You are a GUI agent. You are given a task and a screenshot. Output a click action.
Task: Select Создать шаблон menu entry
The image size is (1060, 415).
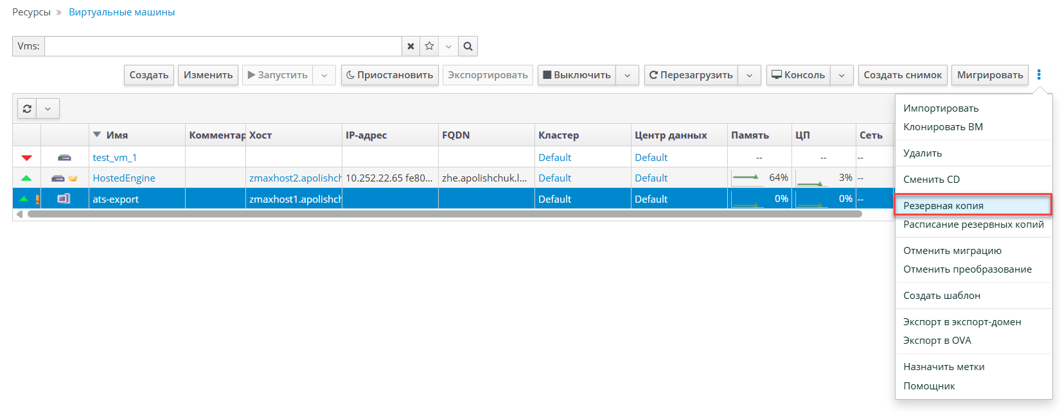(x=942, y=296)
